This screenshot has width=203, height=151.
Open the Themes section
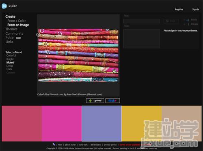[11, 29]
